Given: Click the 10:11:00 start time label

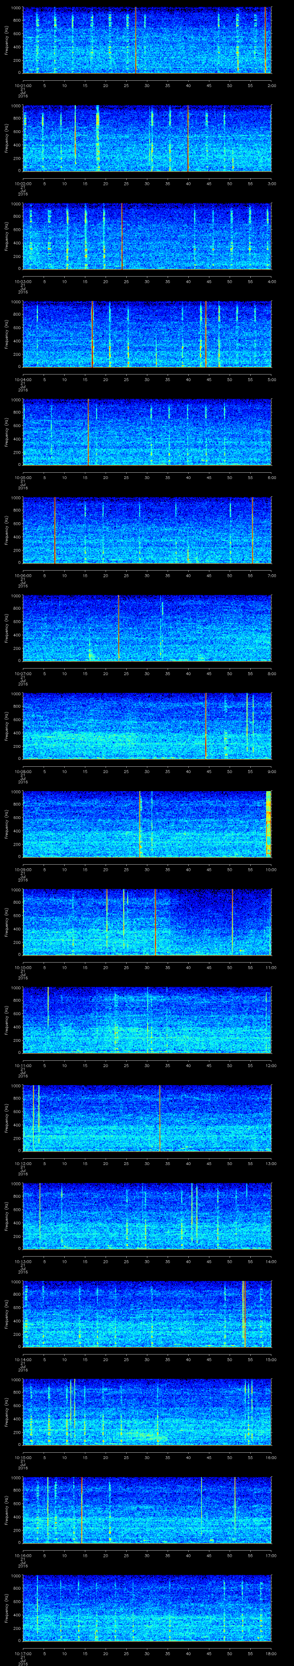Looking at the screenshot, I should [x=23, y=1065].
